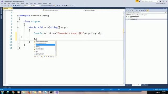Click the send feedback icon
This screenshot has width=168, height=94.
[x=140, y=1]
